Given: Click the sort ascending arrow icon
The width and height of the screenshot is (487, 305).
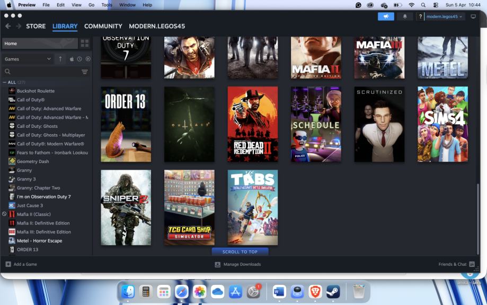Looking at the screenshot, I should click(x=60, y=59).
